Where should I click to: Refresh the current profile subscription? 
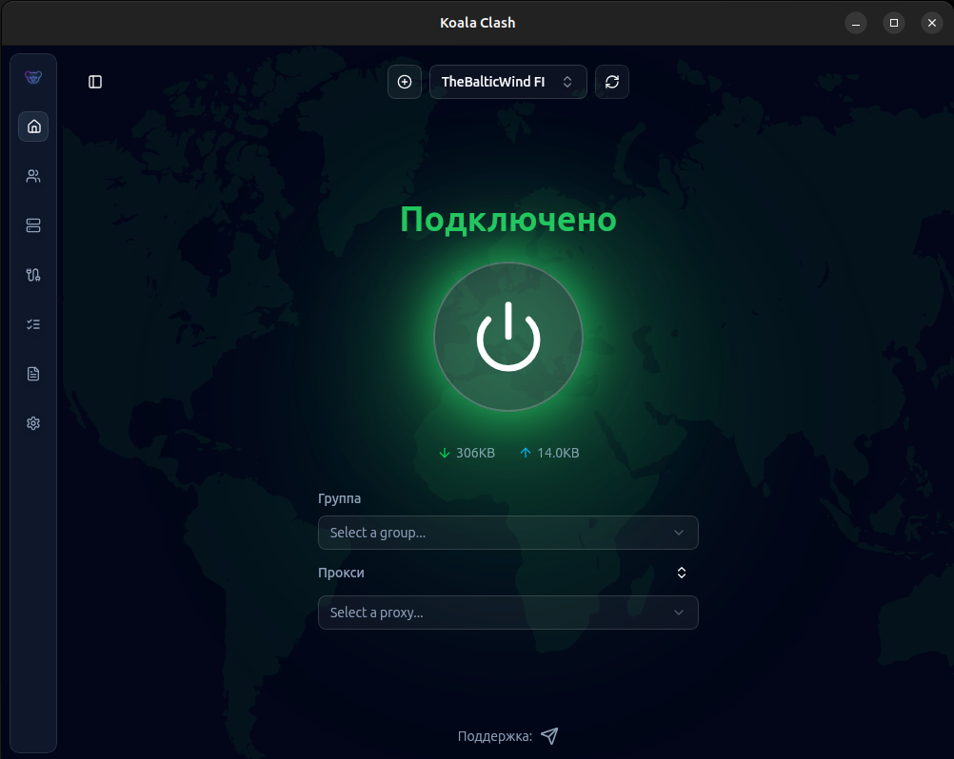(x=612, y=82)
